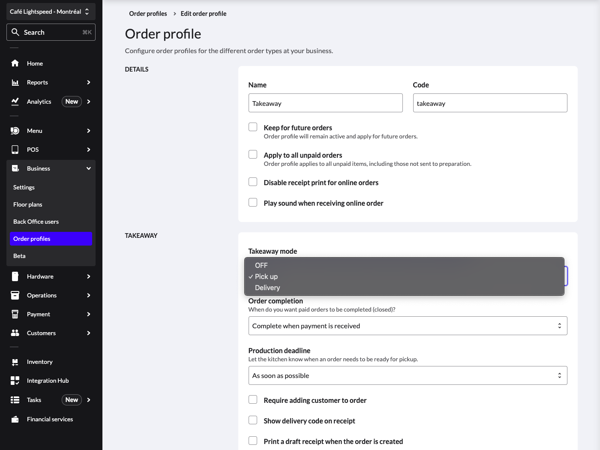Open the Home icon in sidebar
The height and width of the screenshot is (450, 600).
click(x=15, y=63)
